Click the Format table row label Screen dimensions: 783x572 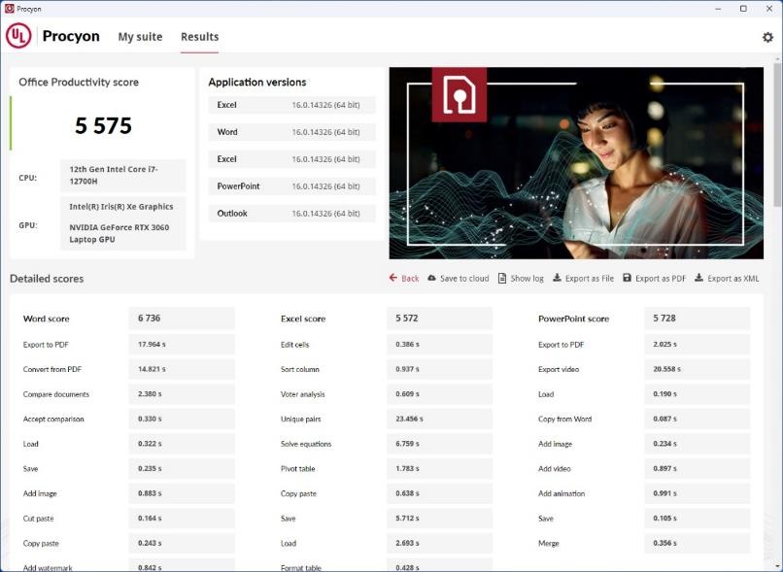[x=300, y=567]
